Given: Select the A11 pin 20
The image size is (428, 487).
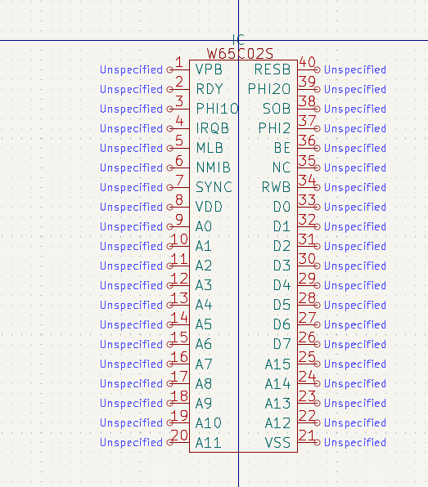Looking at the screenshot, I should point(178,443).
